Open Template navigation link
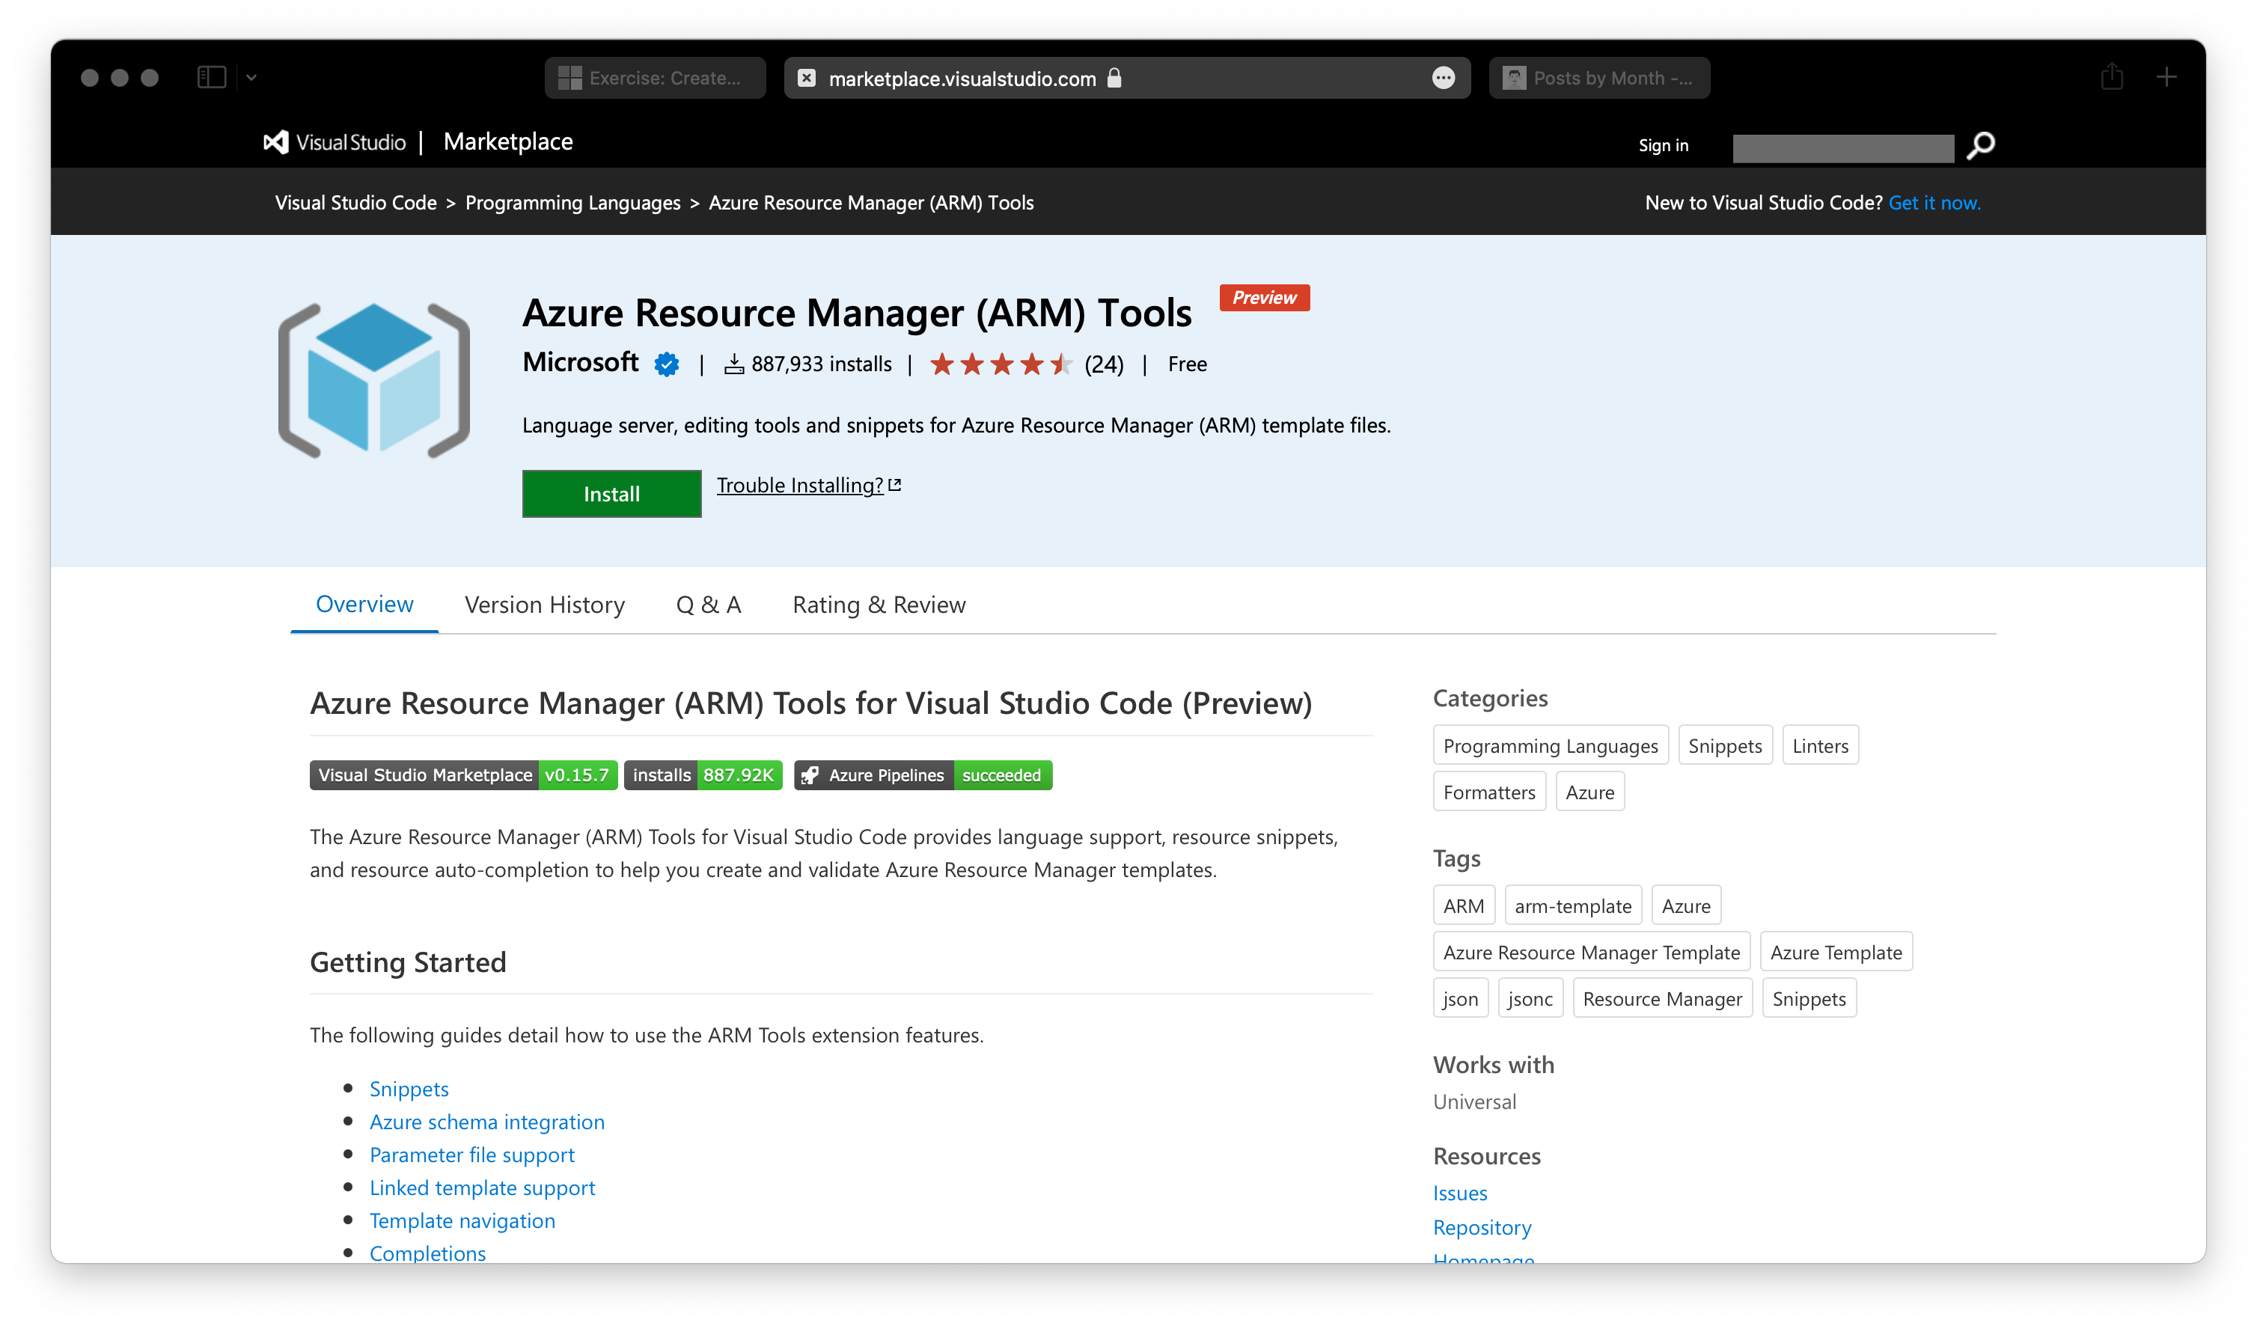 [x=462, y=1220]
